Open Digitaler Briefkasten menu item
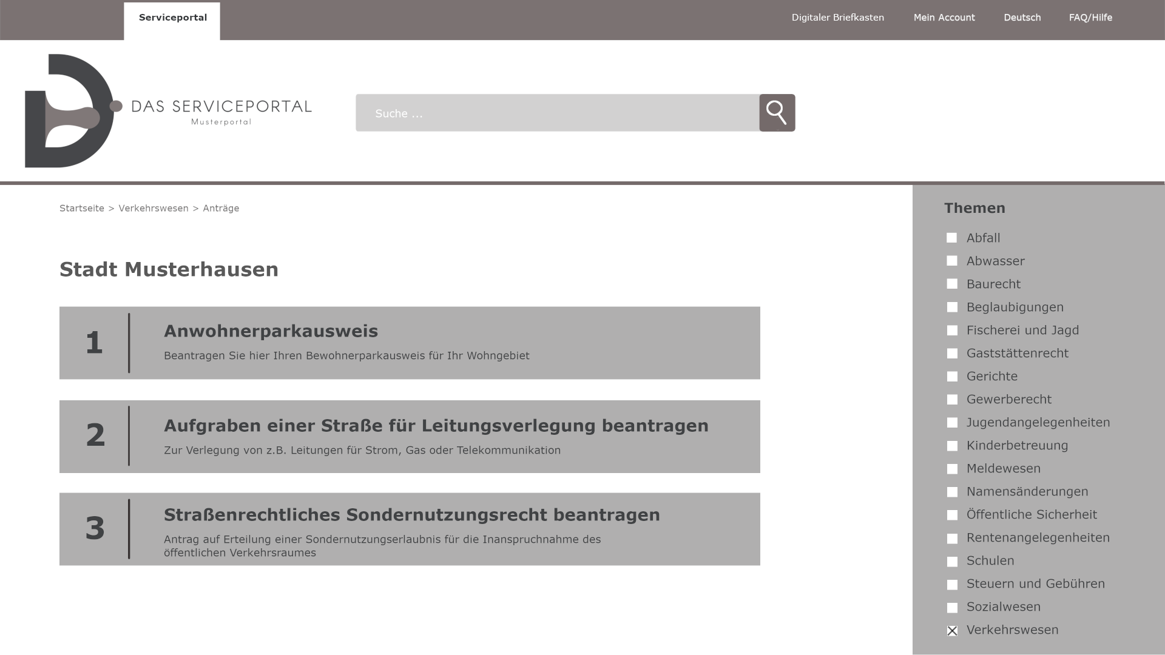Image resolution: width=1165 pixels, height=655 pixels. click(x=837, y=18)
